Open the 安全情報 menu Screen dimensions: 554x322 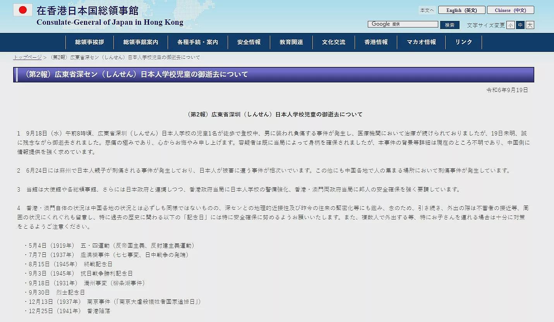coord(249,42)
